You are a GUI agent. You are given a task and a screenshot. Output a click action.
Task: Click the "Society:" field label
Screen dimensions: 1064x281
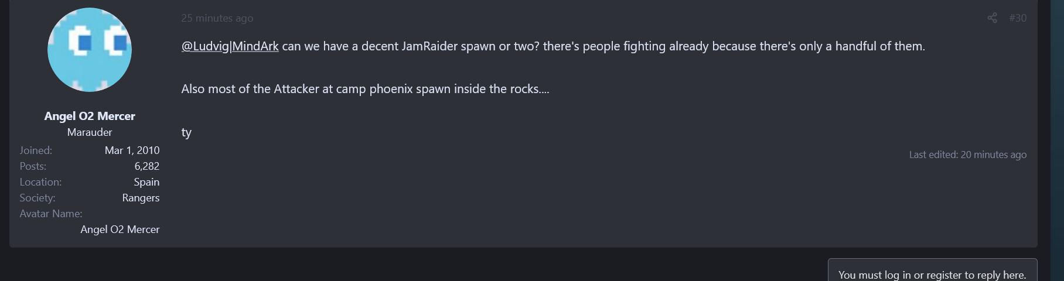(x=37, y=198)
